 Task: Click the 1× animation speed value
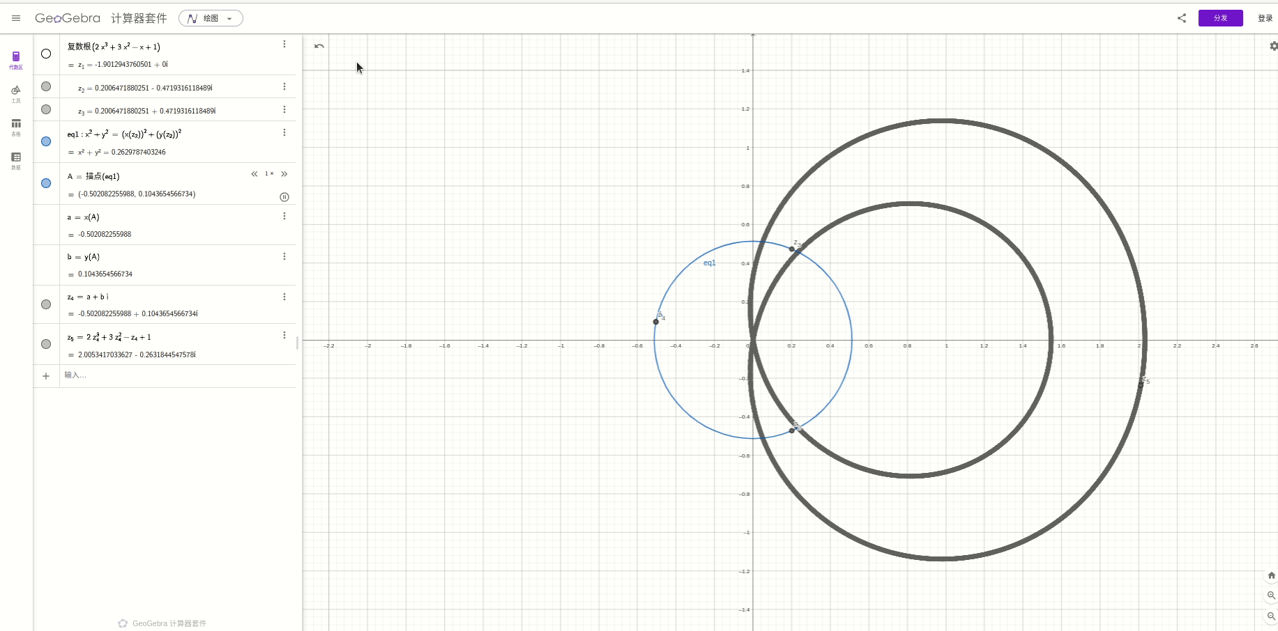[x=269, y=174]
